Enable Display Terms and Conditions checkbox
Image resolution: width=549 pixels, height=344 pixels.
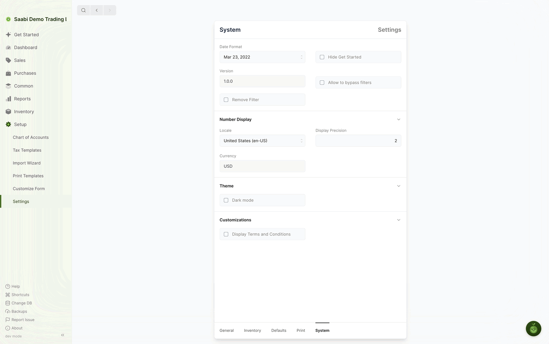(x=226, y=234)
